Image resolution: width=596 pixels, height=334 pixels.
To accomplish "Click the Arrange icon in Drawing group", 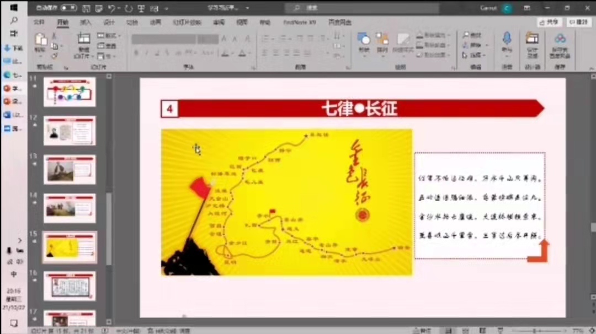I will point(382,42).
